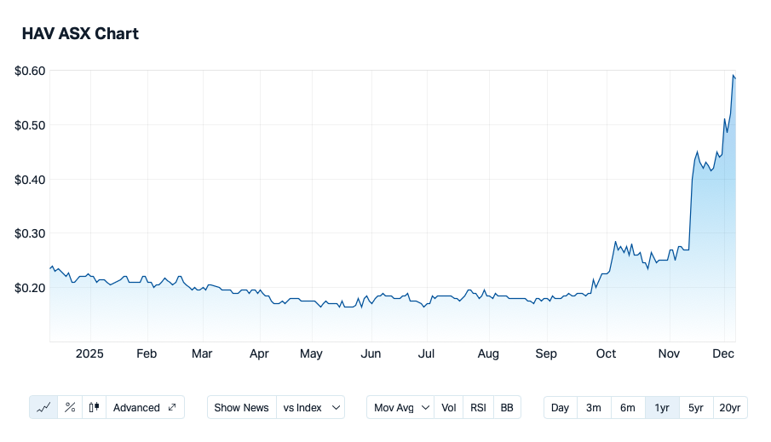Expand the vs Index dropdown
771x442 pixels.
[312, 407]
